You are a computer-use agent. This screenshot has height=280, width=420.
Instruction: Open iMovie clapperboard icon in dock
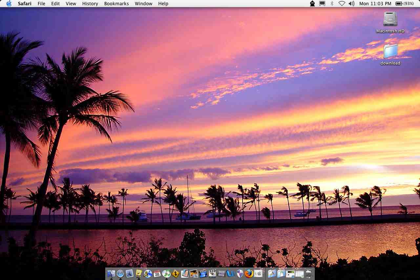[x=203, y=273]
